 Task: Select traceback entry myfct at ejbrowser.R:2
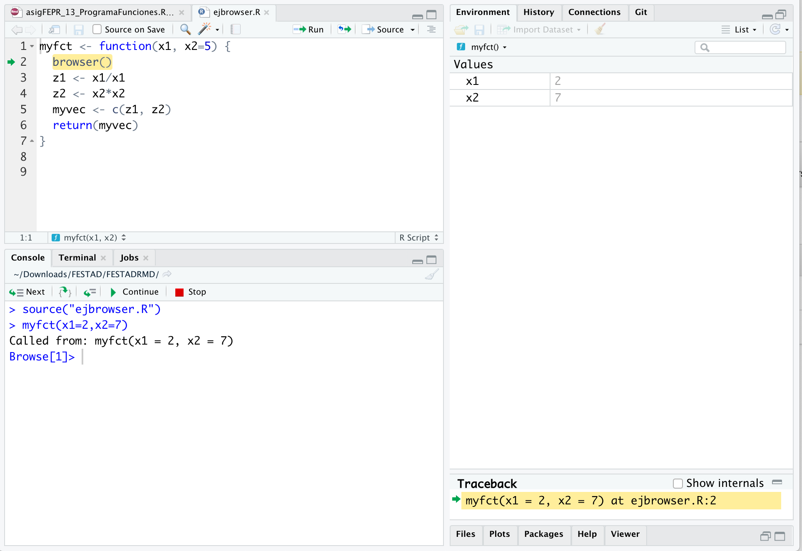(x=621, y=501)
